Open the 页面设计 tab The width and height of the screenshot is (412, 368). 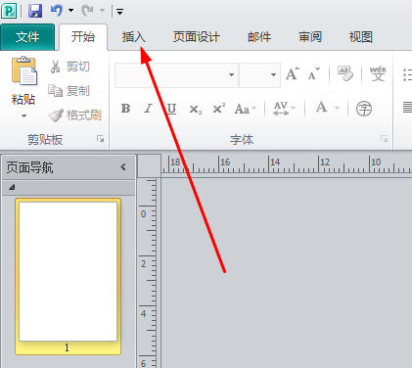coord(197,37)
